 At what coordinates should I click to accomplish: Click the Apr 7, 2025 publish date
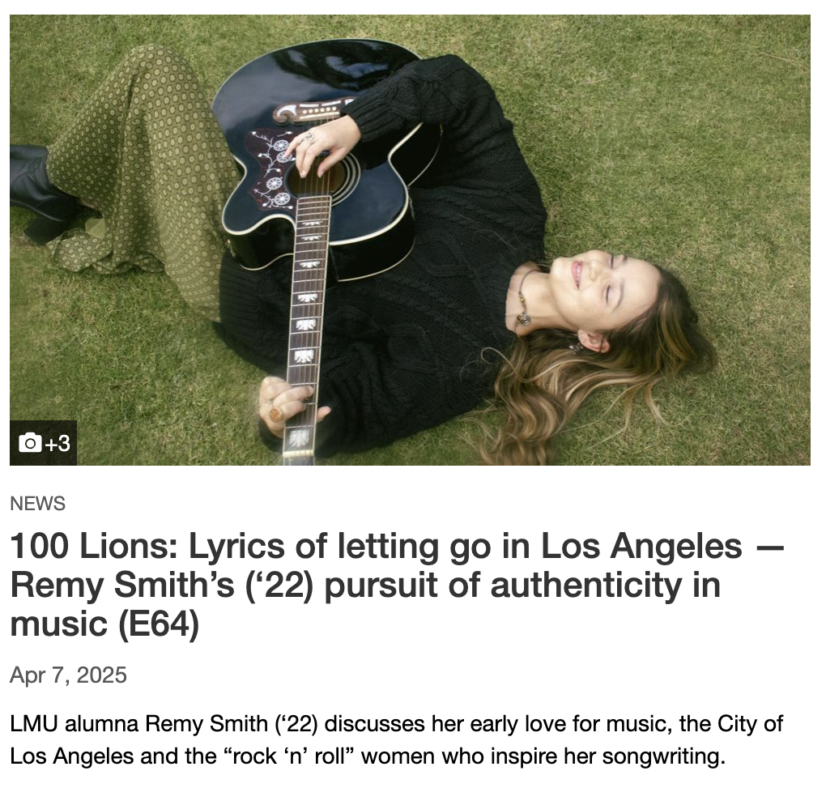coord(69,675)
